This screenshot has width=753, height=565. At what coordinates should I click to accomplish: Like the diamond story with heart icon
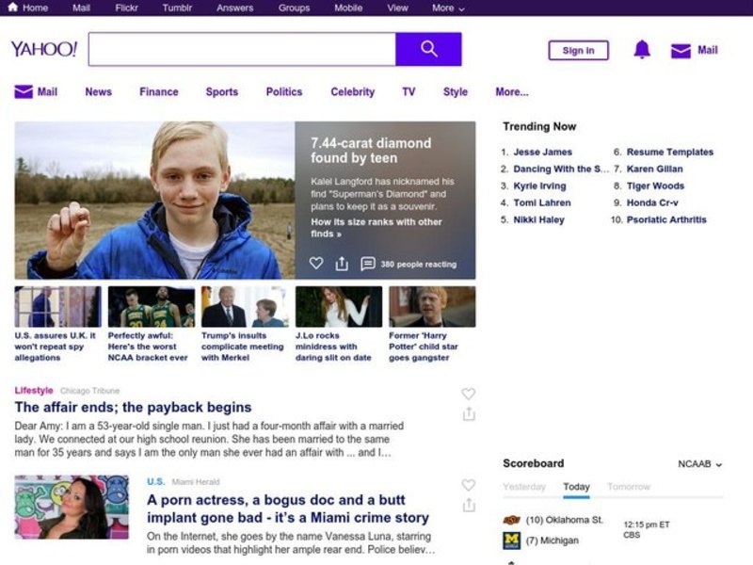point(316,264)
